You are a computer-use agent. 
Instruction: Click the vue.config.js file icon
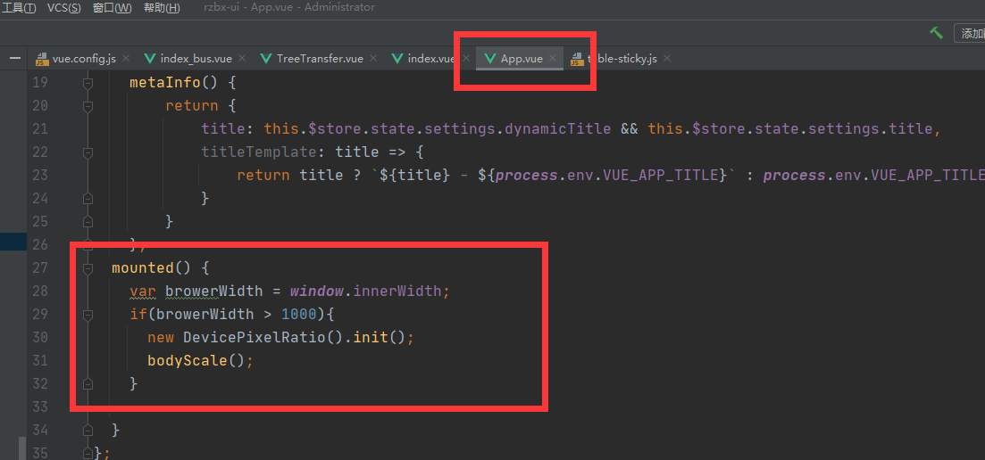coord(41,59)
